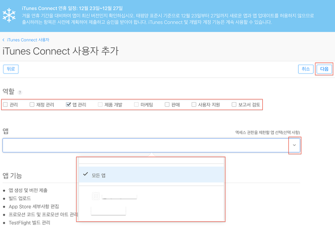
Task: Click the 빌드 업로드 list item
Action: [20, 198]
